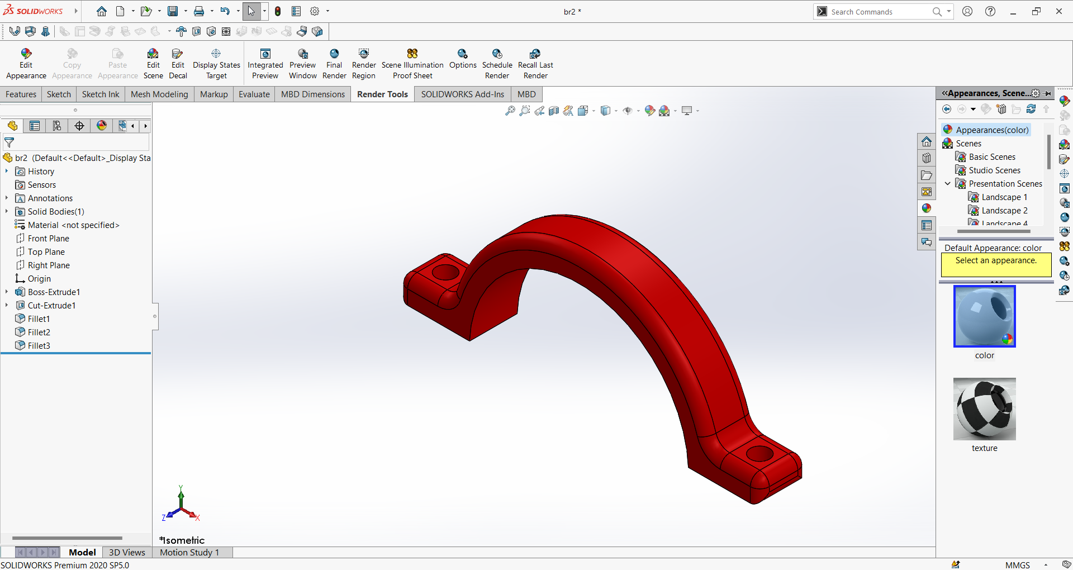This screenshot has height=570, width=1073.
Task: Switch to the Features tab
Action: (21, 94)
